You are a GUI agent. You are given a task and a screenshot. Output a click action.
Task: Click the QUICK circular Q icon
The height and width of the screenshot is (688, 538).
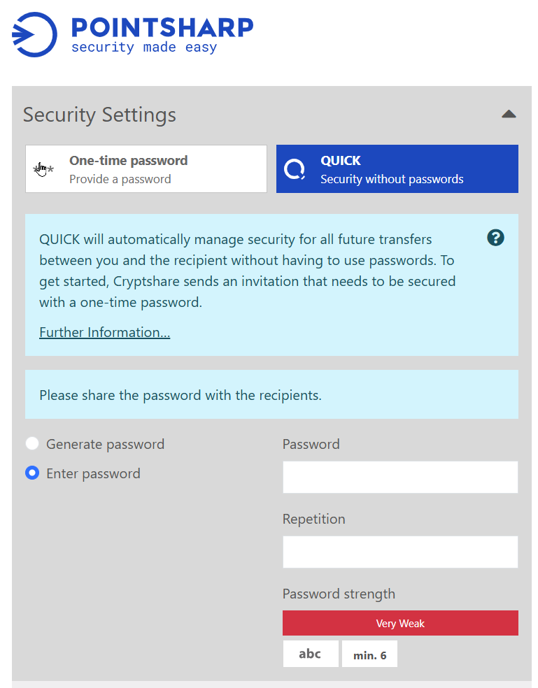click(295, 169)
